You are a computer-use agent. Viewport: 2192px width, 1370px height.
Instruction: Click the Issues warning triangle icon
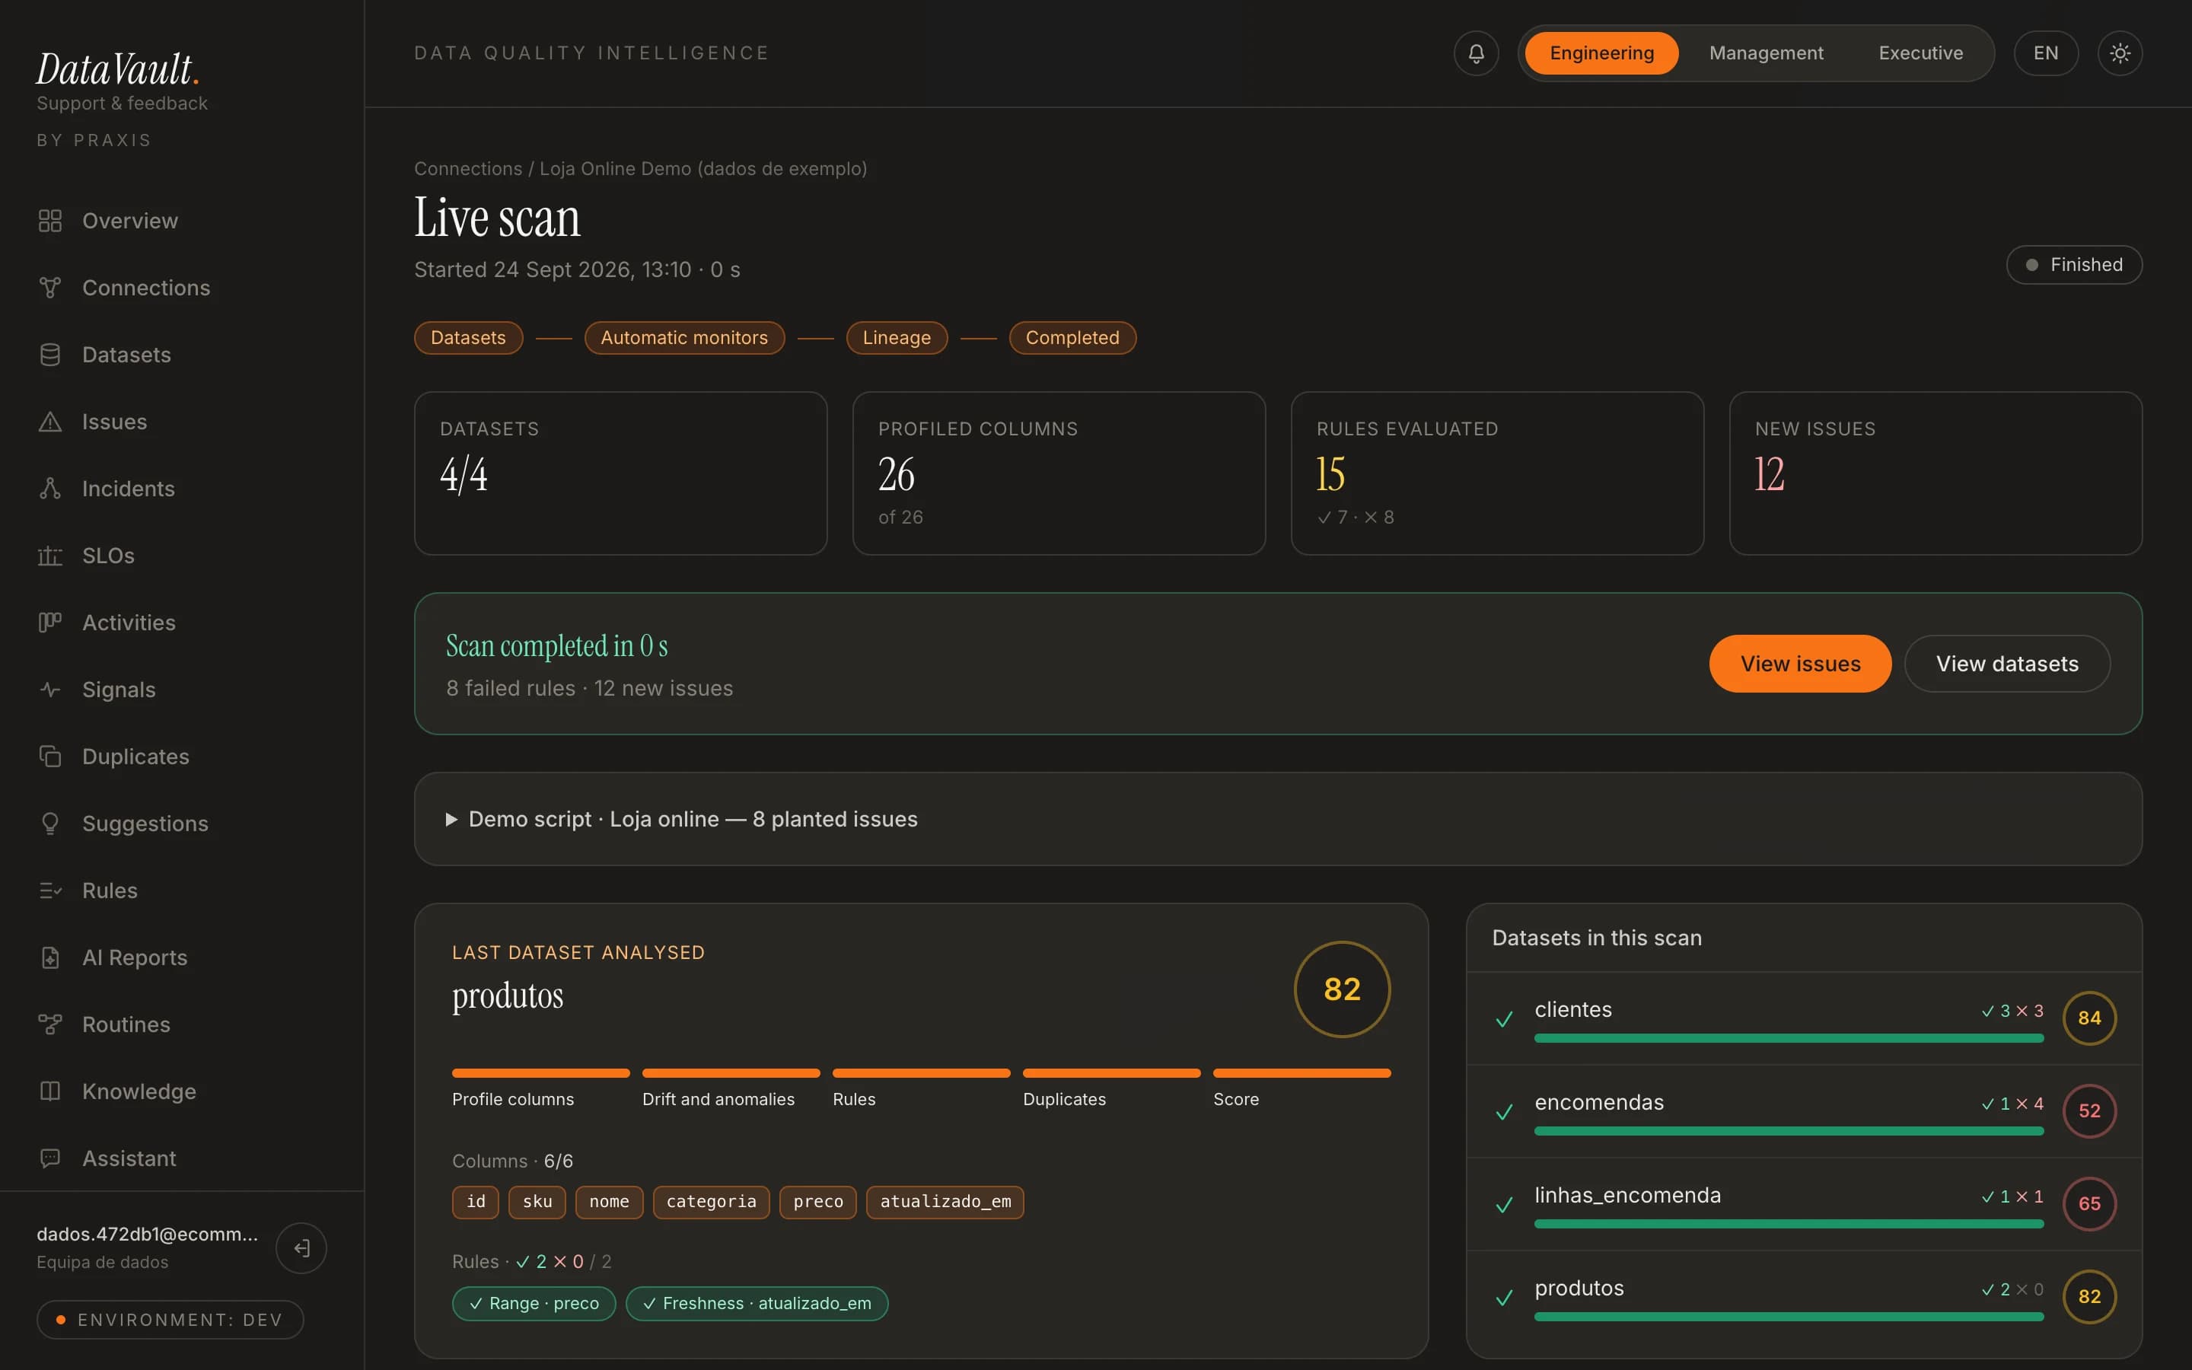pyautogui.click(x=49, y=422)
